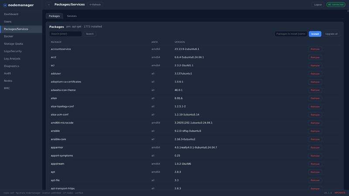Remove the apt package

point(315,172)
